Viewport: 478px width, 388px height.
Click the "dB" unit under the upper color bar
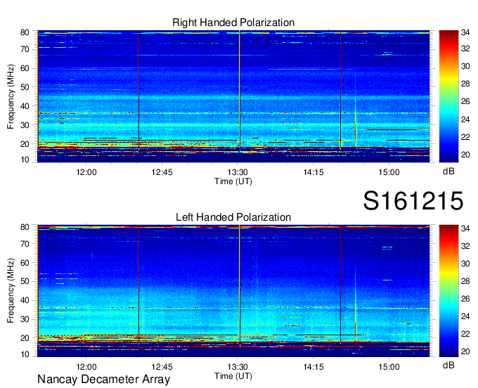tap(448, 171)
